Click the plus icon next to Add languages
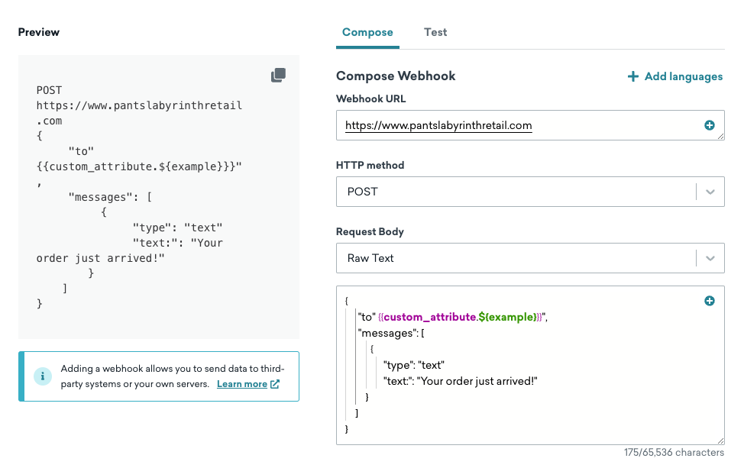744x468 pixels. (633, 76)
